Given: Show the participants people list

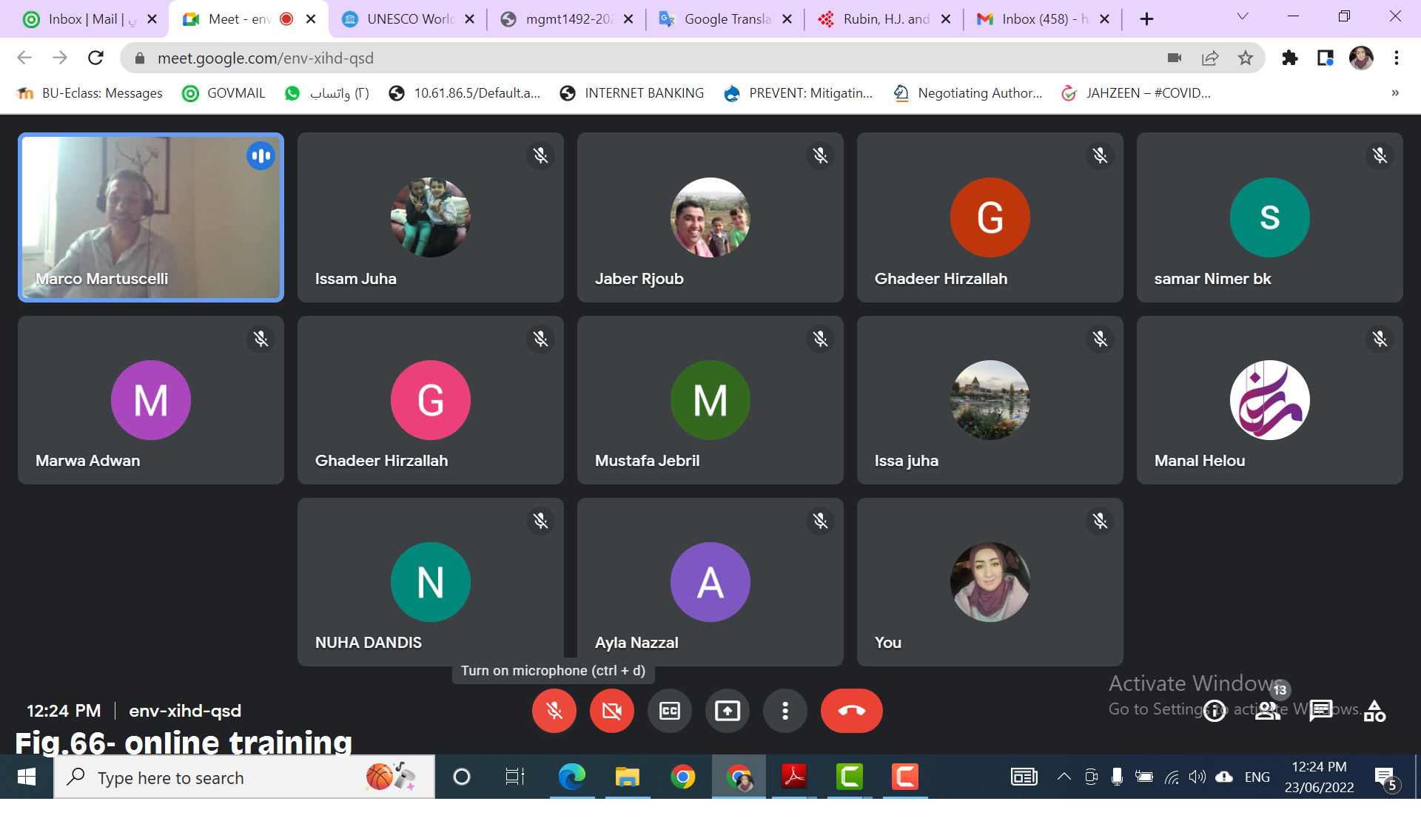Looking at the screenshot, I should click(x=1267, y=711).
